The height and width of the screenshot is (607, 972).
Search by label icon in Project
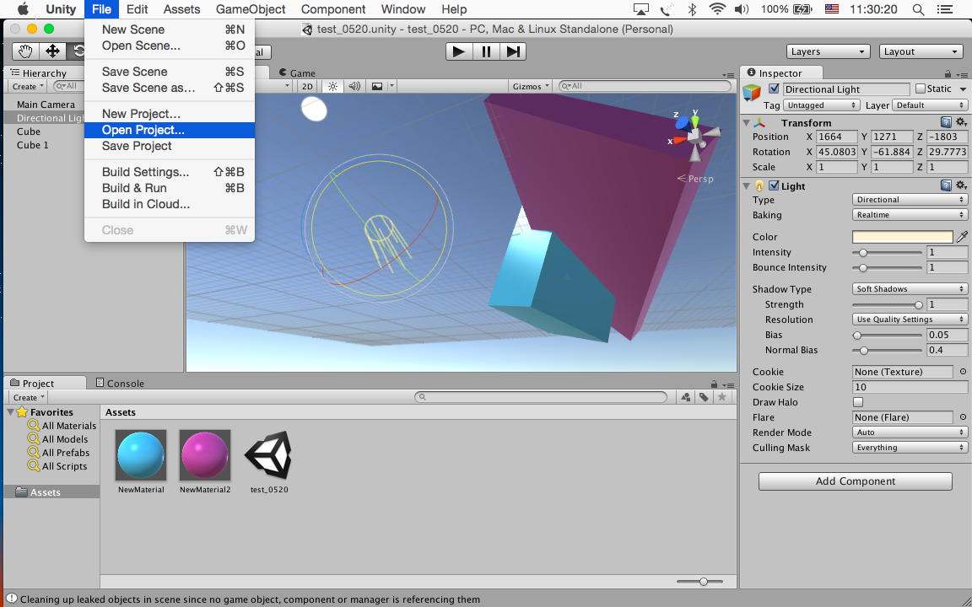(704, 397)
